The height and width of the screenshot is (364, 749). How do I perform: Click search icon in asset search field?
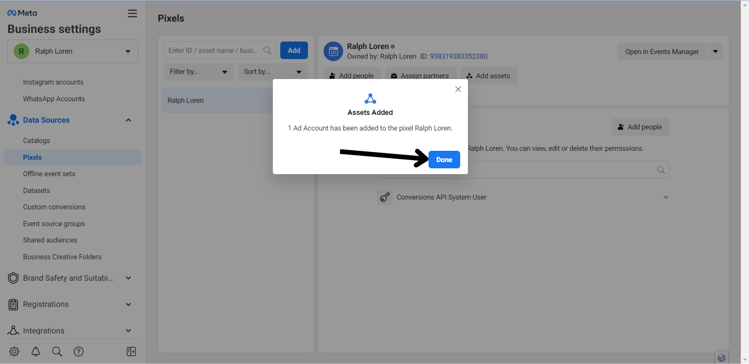(x=267, y=50)
